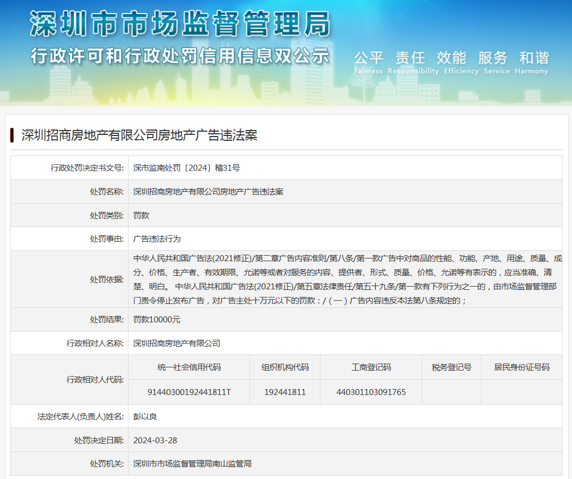Select the document number 深市监南处罚〔2024〕稽31号

pyautogui.click(x=187, y=167)
